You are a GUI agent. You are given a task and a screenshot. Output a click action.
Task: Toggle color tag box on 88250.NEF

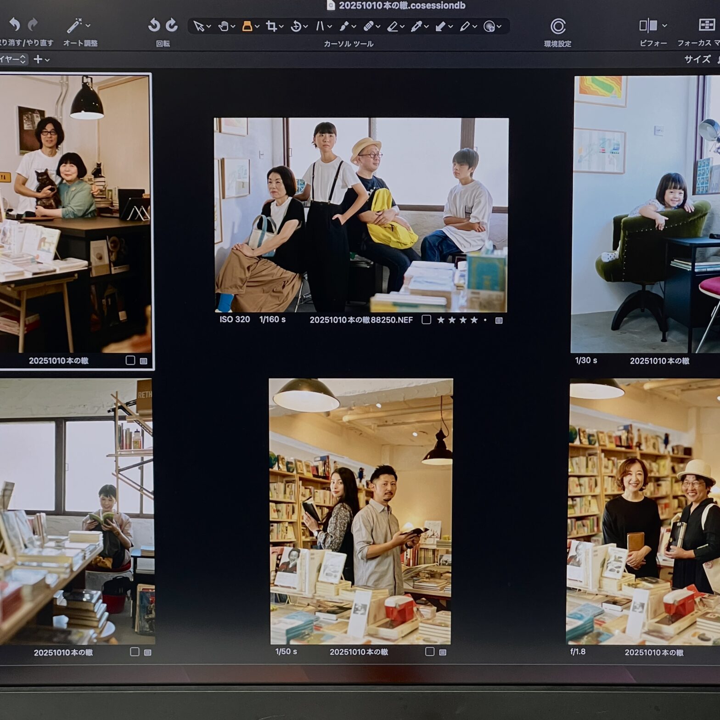(x=426, y=320)
